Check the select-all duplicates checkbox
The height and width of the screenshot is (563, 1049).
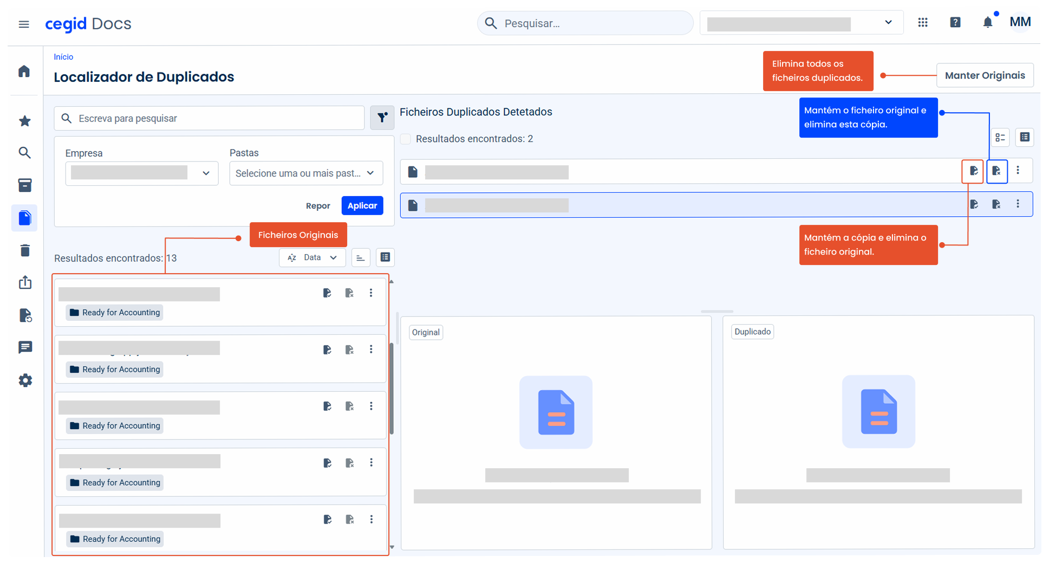point(406,139)
